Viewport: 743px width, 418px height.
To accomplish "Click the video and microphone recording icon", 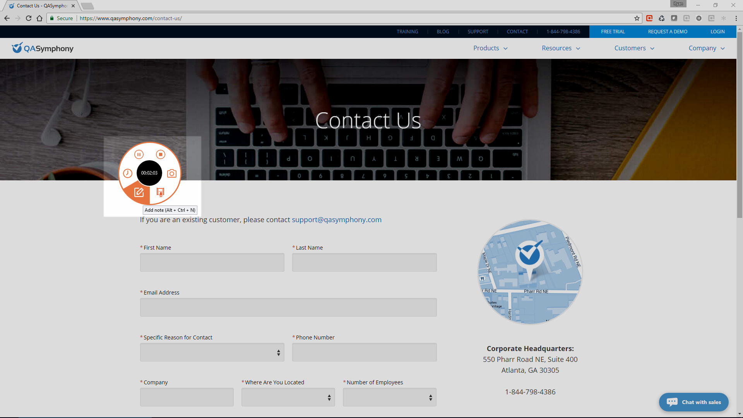I will [160, 192].
